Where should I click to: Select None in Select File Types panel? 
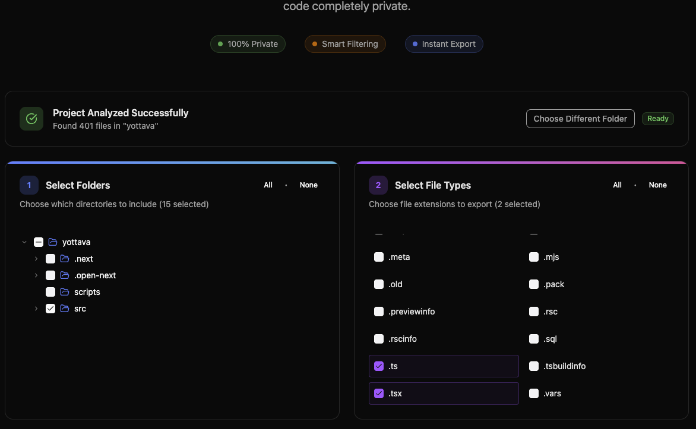[x=657, y=185]
